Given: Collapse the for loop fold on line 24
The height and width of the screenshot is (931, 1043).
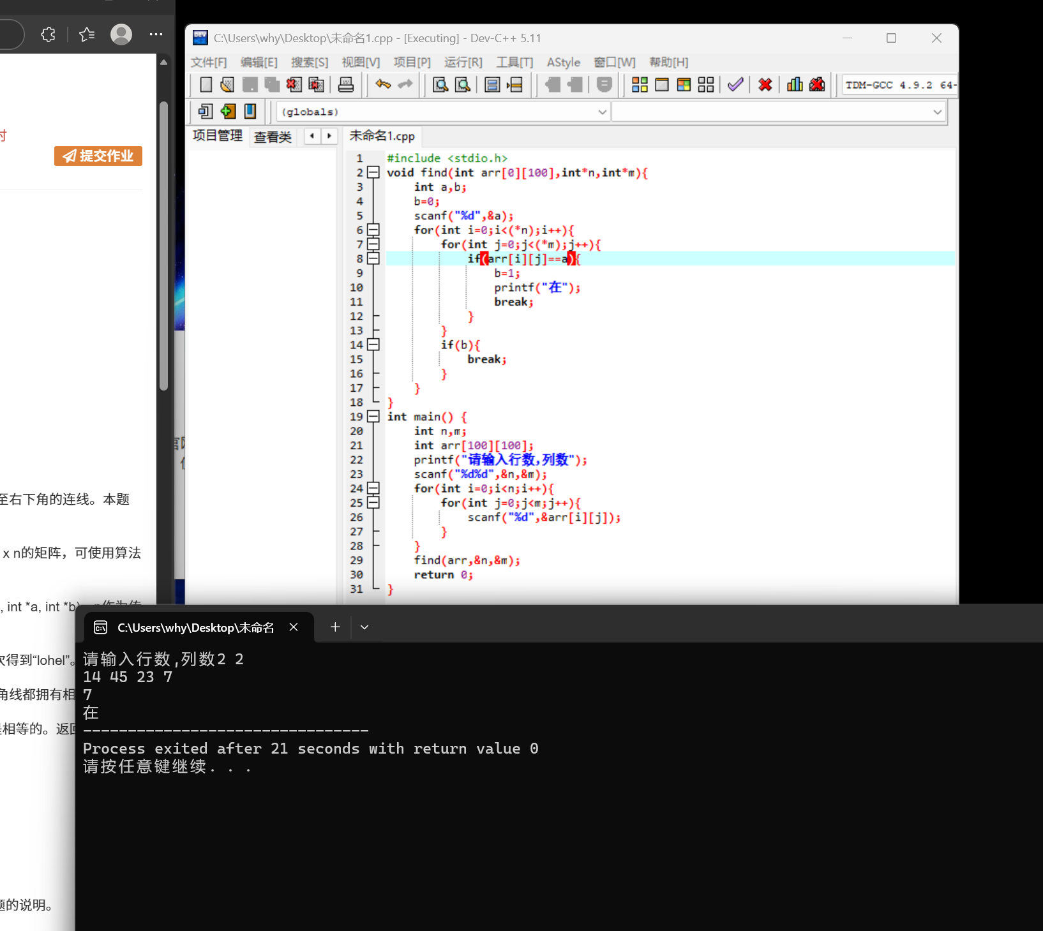Looking at the screenshot, I should (373, 488).
